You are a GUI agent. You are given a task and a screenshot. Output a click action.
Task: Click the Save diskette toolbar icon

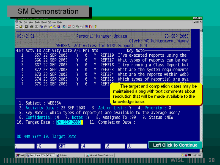[26, 27]
